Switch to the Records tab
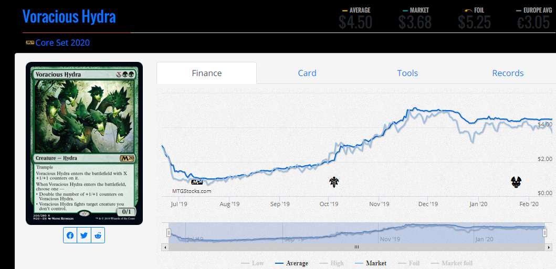This screenshot has height=269, width=556. pyautogui.click(x=508, y=73)
